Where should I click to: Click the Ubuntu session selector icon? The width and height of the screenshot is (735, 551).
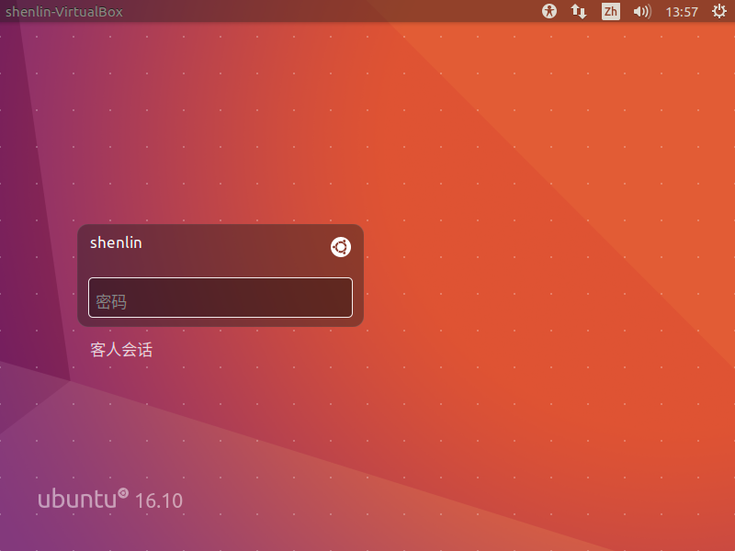click(x=341, y=247)
